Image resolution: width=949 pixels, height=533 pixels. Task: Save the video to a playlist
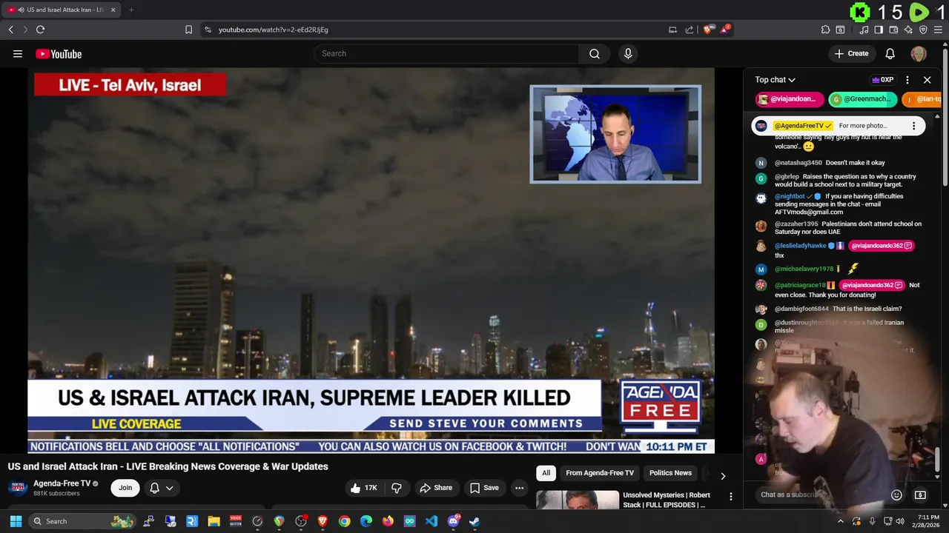pyautogui.click(x=484, y=488)
